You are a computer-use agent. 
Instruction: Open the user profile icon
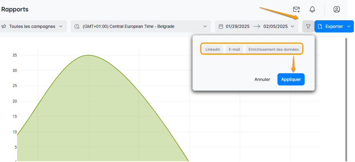337,9
